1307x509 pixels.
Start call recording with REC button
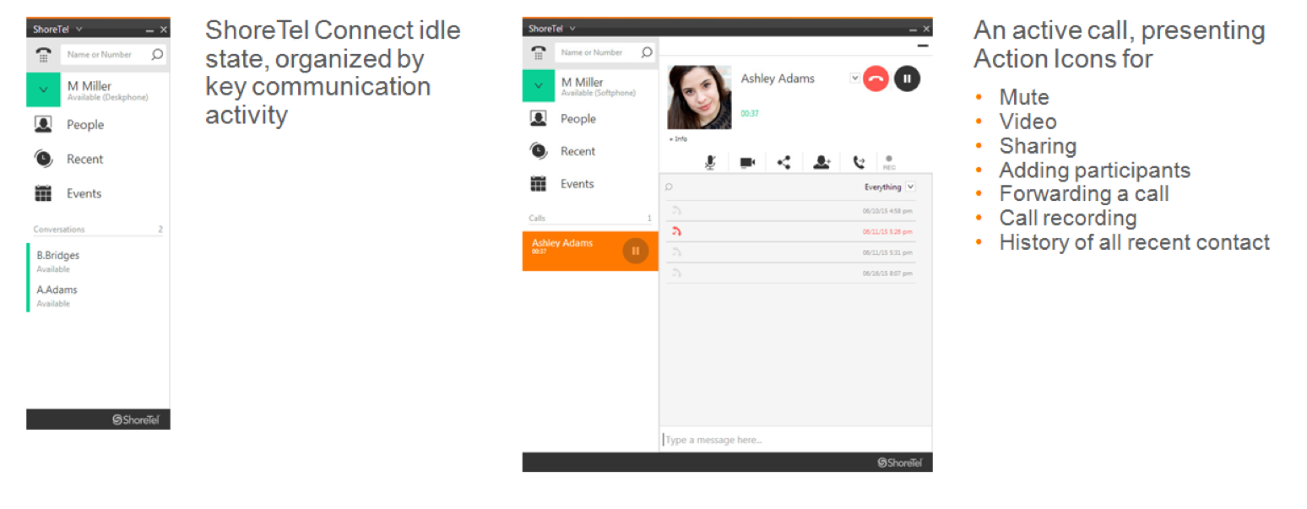point(889,163)
